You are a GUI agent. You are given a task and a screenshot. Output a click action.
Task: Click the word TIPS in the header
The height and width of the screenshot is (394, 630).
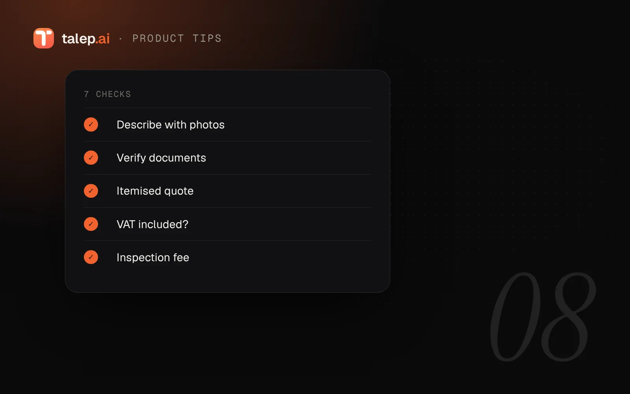coord(207,38)
